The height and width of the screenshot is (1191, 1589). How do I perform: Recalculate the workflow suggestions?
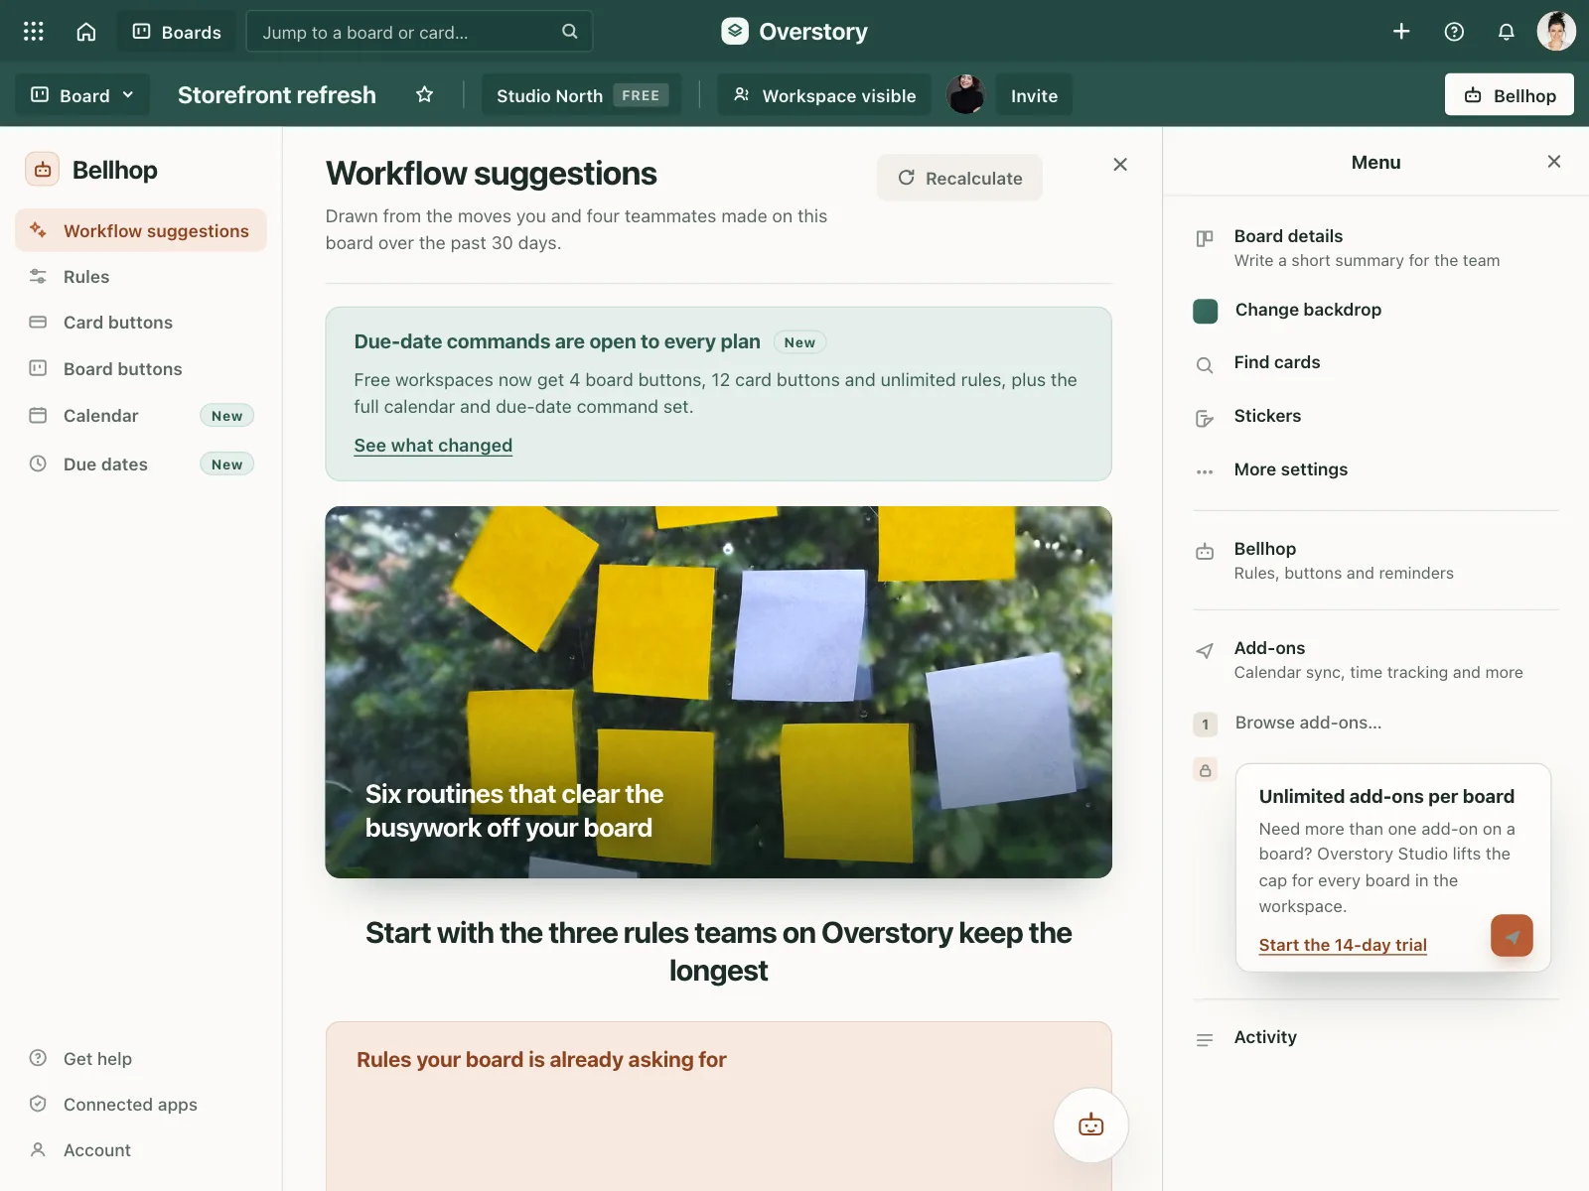(959, 178)
